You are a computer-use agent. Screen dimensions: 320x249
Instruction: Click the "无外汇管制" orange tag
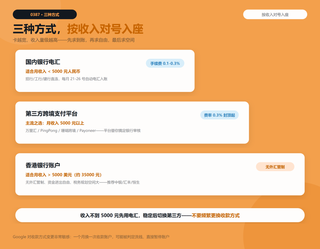(x=275, y=167)
